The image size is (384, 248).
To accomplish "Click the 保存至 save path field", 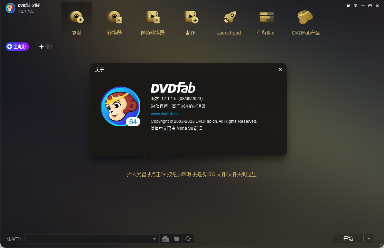I will tap(92, 239).
